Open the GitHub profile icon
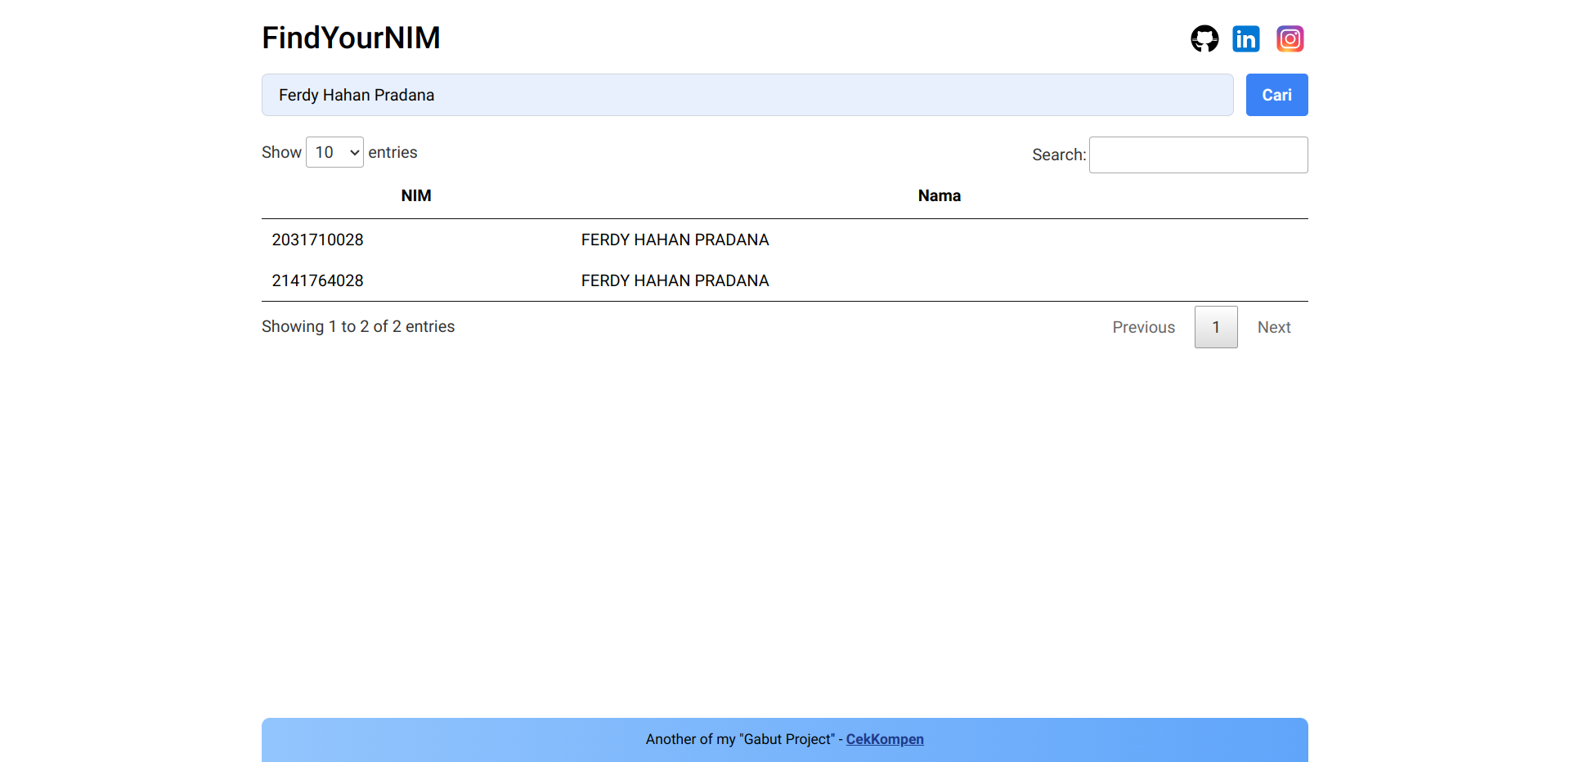 click(x=1204, y=38)
